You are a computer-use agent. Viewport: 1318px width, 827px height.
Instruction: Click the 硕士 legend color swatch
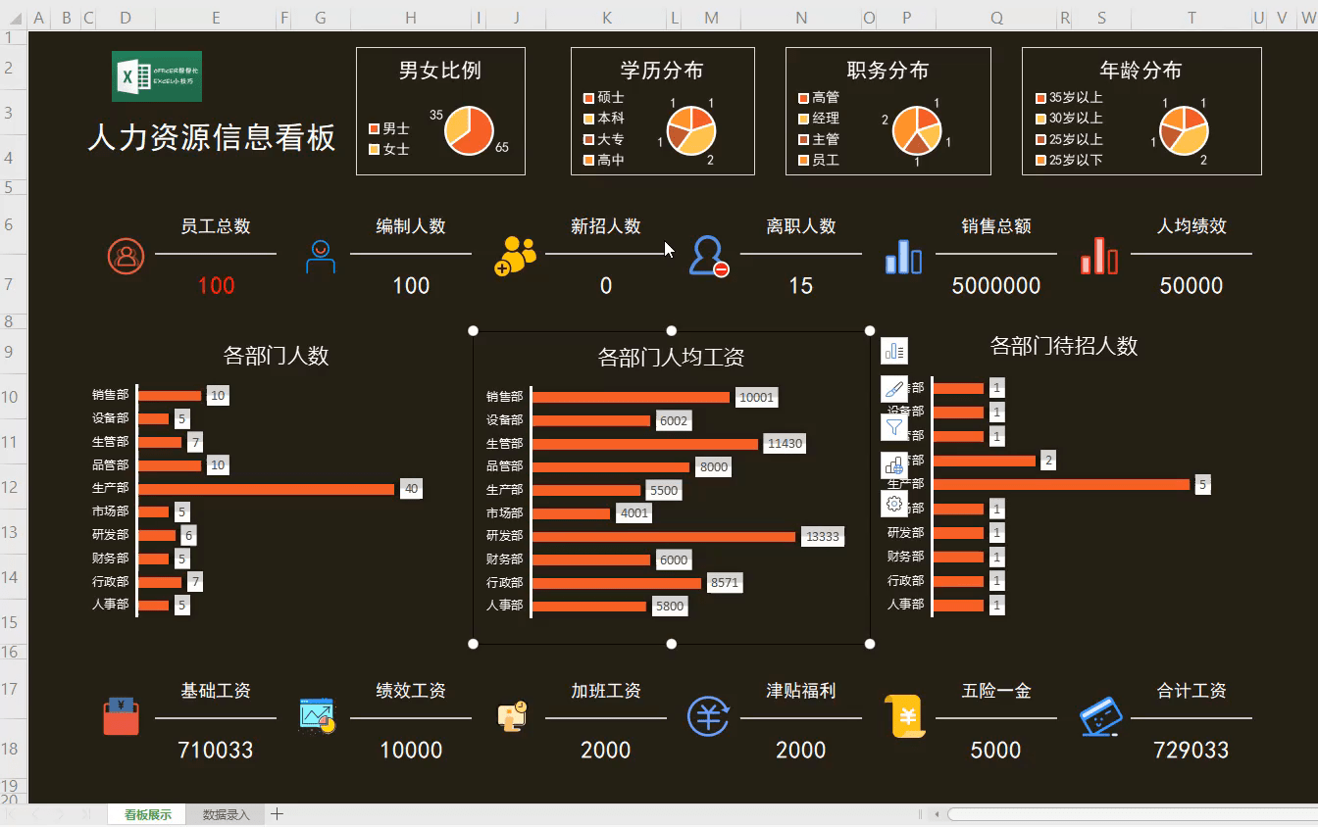pos(588,98)
